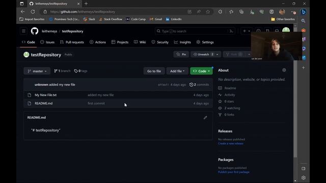The width and height of the screenshot is (326, 183).
Task: Click the Edge sidebar search icon
Action: [304, 21]
